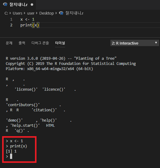Click line number 1 in the editor

click(x=11, y=19)
